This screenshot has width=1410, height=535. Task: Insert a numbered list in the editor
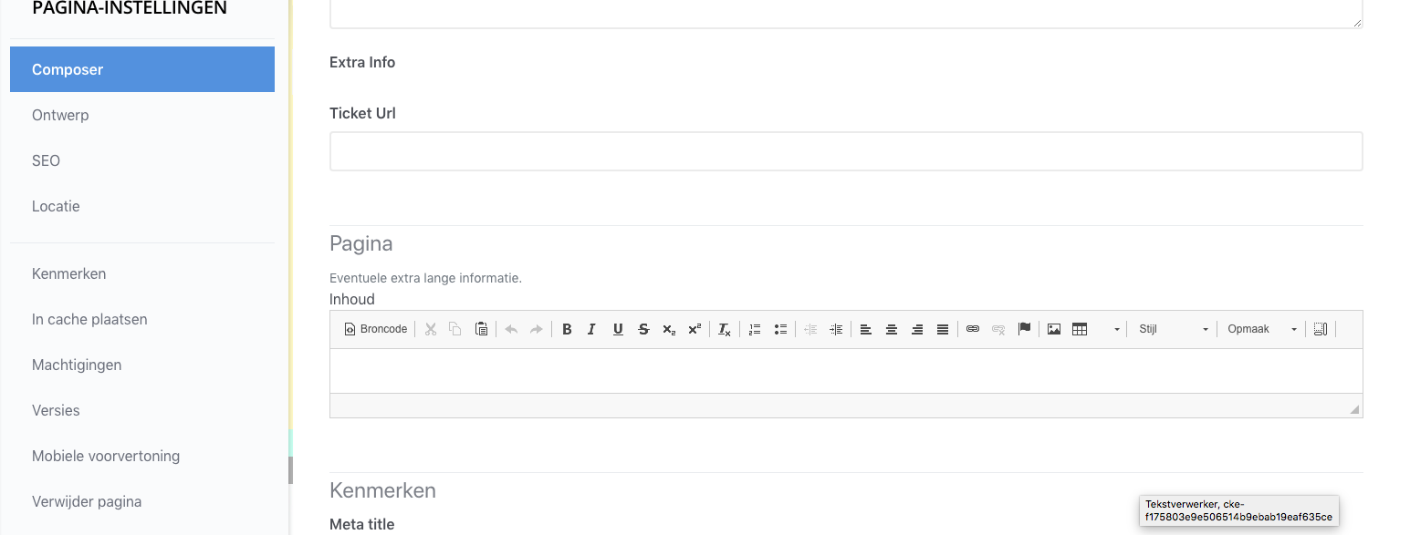click(x=755, y=329)
